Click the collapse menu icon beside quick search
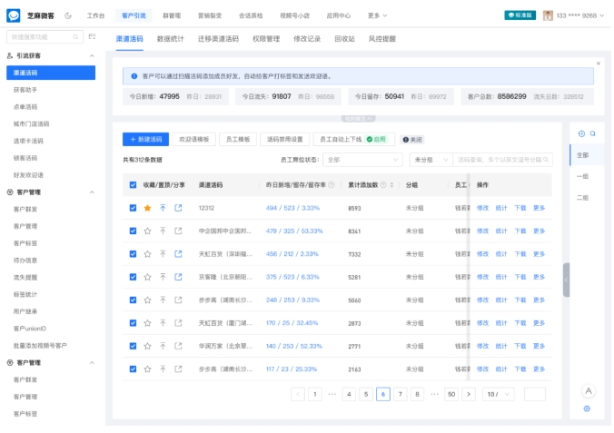This screenshot has height=433, width=614. click(x=92, y=37)
